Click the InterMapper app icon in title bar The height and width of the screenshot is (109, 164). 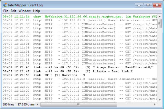point(5,5)
